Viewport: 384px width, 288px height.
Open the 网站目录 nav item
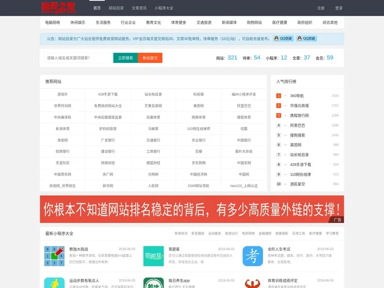coord(116,8)
